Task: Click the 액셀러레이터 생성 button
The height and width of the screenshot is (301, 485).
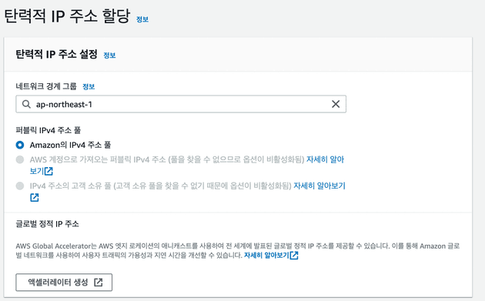Action: coord(64,282)
